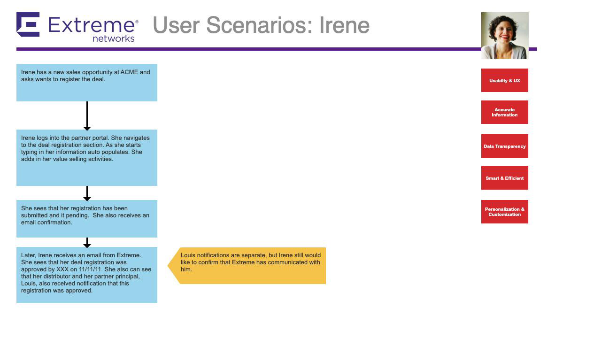Click the Data Transparency red box
Screen dimensions: 601x338
point(505,146)
